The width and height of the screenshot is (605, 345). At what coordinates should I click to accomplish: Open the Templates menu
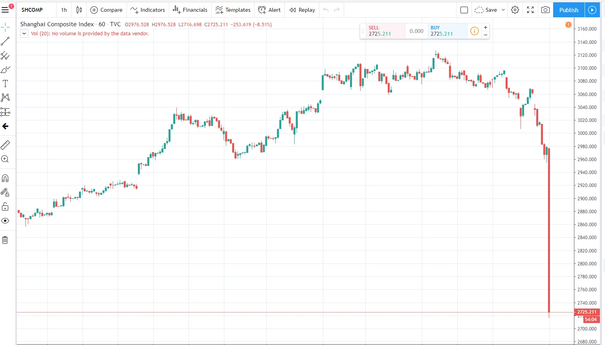[233, 10]
